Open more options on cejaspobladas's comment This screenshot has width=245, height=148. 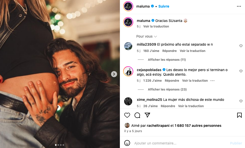(x=212, y=81)
